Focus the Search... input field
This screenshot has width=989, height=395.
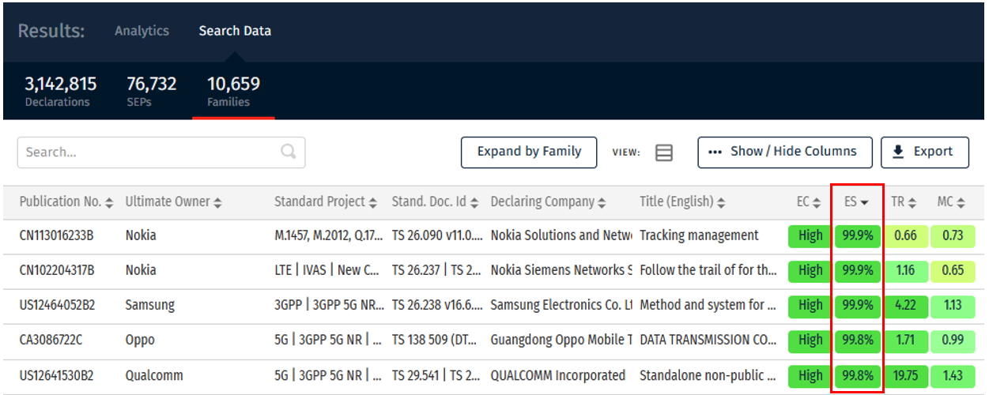tap(161, 152)
